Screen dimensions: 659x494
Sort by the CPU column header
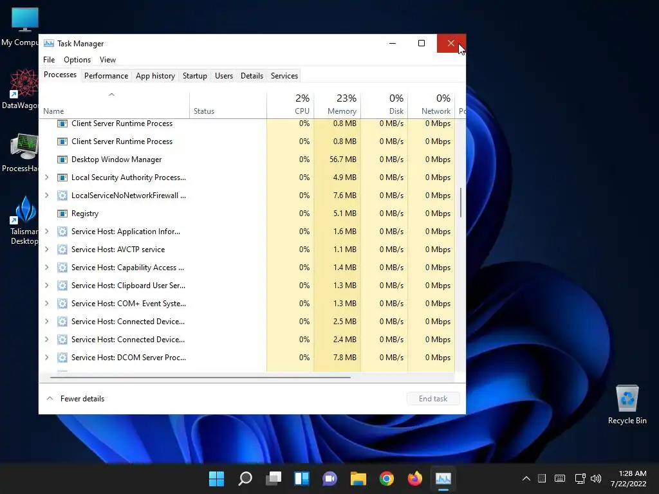click(290, 105)
